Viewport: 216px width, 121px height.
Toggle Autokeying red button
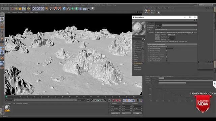point(117,100)
